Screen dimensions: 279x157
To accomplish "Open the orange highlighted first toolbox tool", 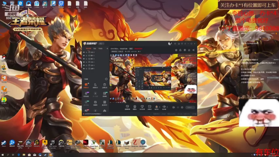I will coord(86,85).
